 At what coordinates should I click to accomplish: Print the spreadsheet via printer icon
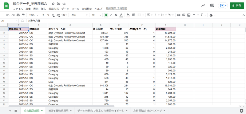coord(18,15)
